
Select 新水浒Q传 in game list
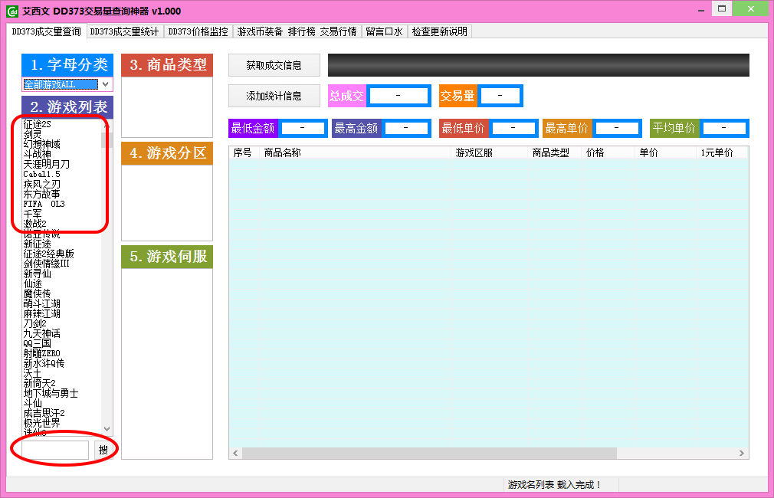(x=44, y=363)
